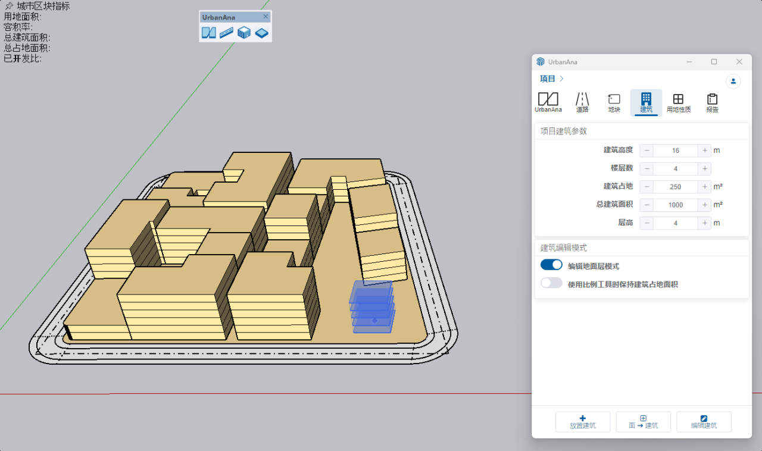Click the flat plot icon in floating toolbar
Viewport: 762px width, 451px height.
[x=262, y=33]
